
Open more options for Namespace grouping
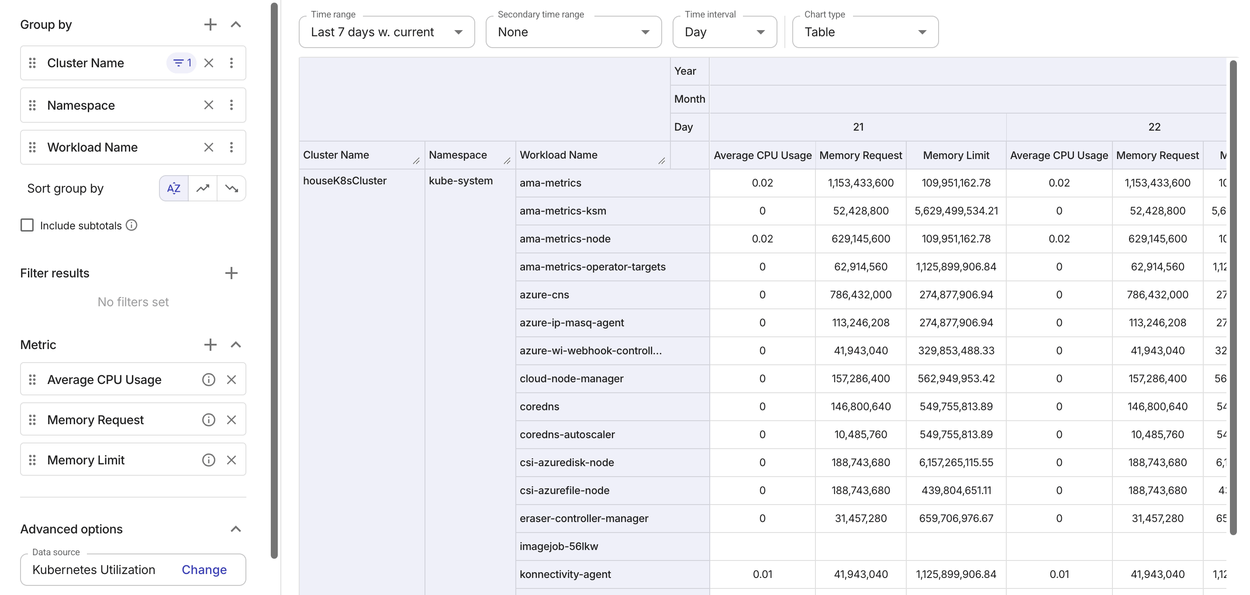click(231, 105)
